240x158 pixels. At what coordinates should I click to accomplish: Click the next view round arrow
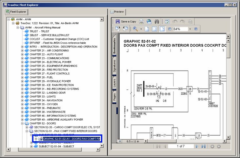[x=219, y=147]
